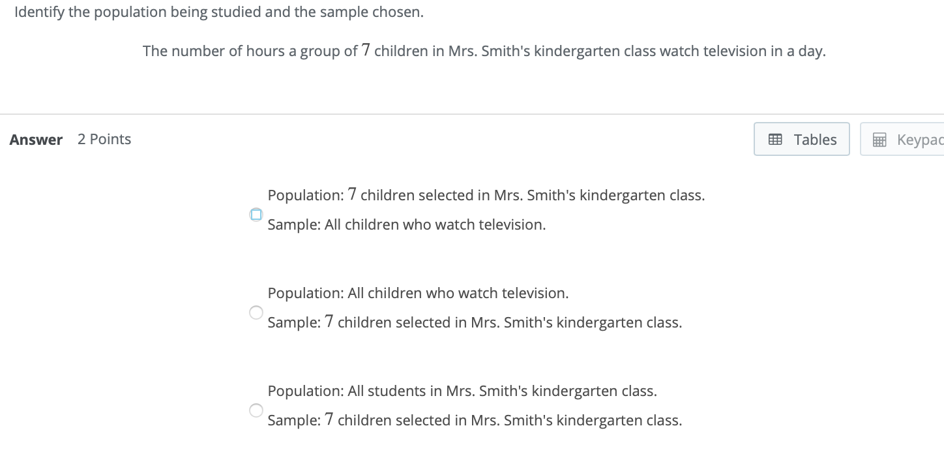This screenshot has width=944, height=458.
Task: Click the 'Answer' heading
Action: click(x=36, y=139)
